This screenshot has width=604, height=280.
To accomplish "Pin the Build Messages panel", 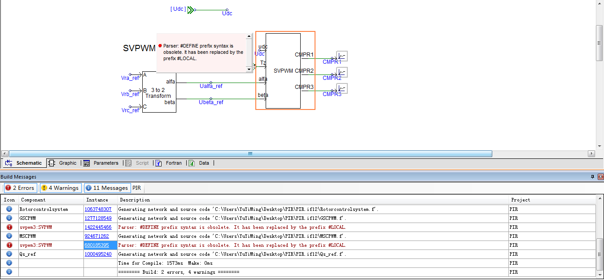I will (592, 177).
